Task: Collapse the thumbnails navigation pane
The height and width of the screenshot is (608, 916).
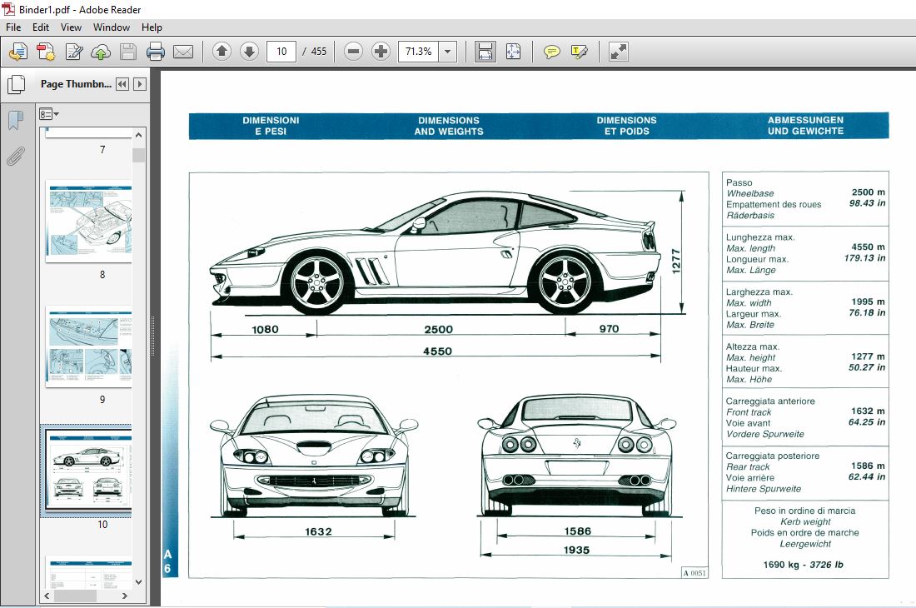Action: pos(122,84)
